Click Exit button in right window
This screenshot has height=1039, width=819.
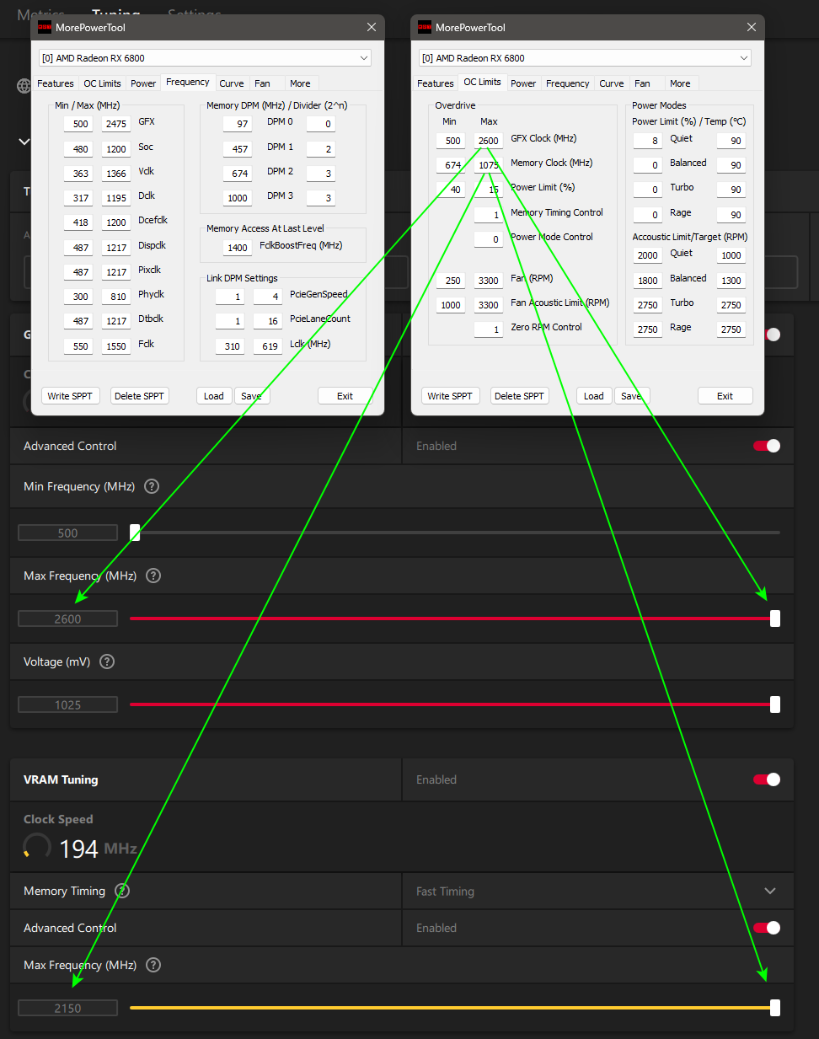[x=725, y=396]
